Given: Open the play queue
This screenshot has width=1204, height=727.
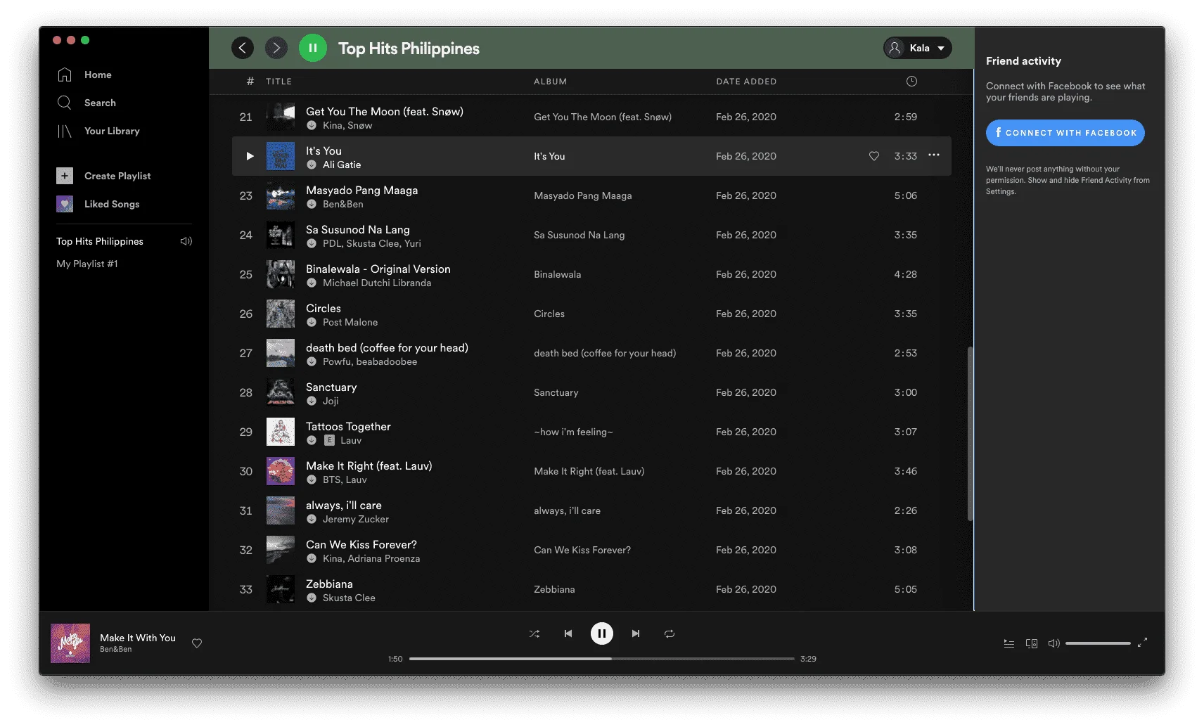Looking at the screenshot, I should tap(1009, 643).
